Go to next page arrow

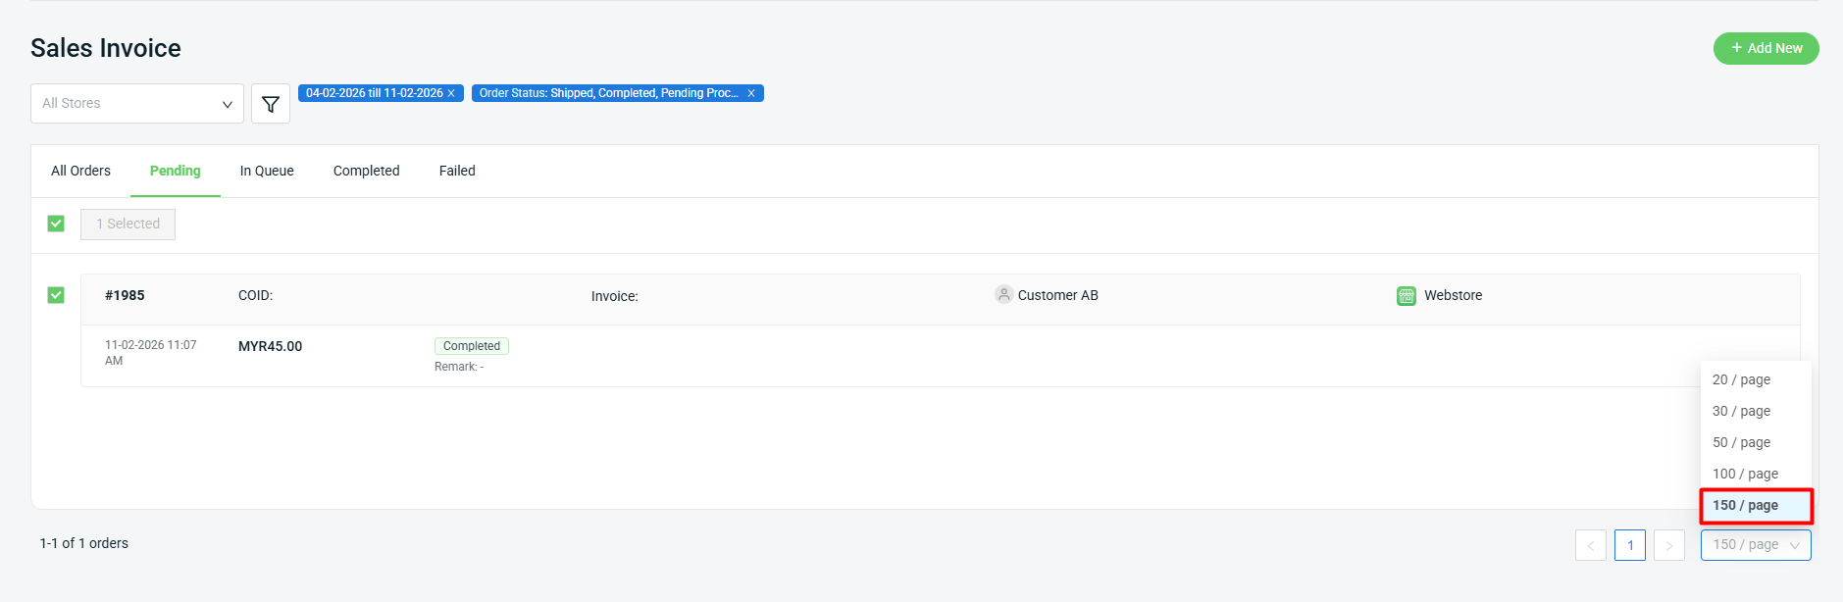pyautogui.click(x=1668, y=545)
